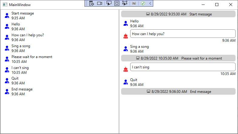
Task: Enable Track Focused Element tool
Action: click(x=125, y=3)
